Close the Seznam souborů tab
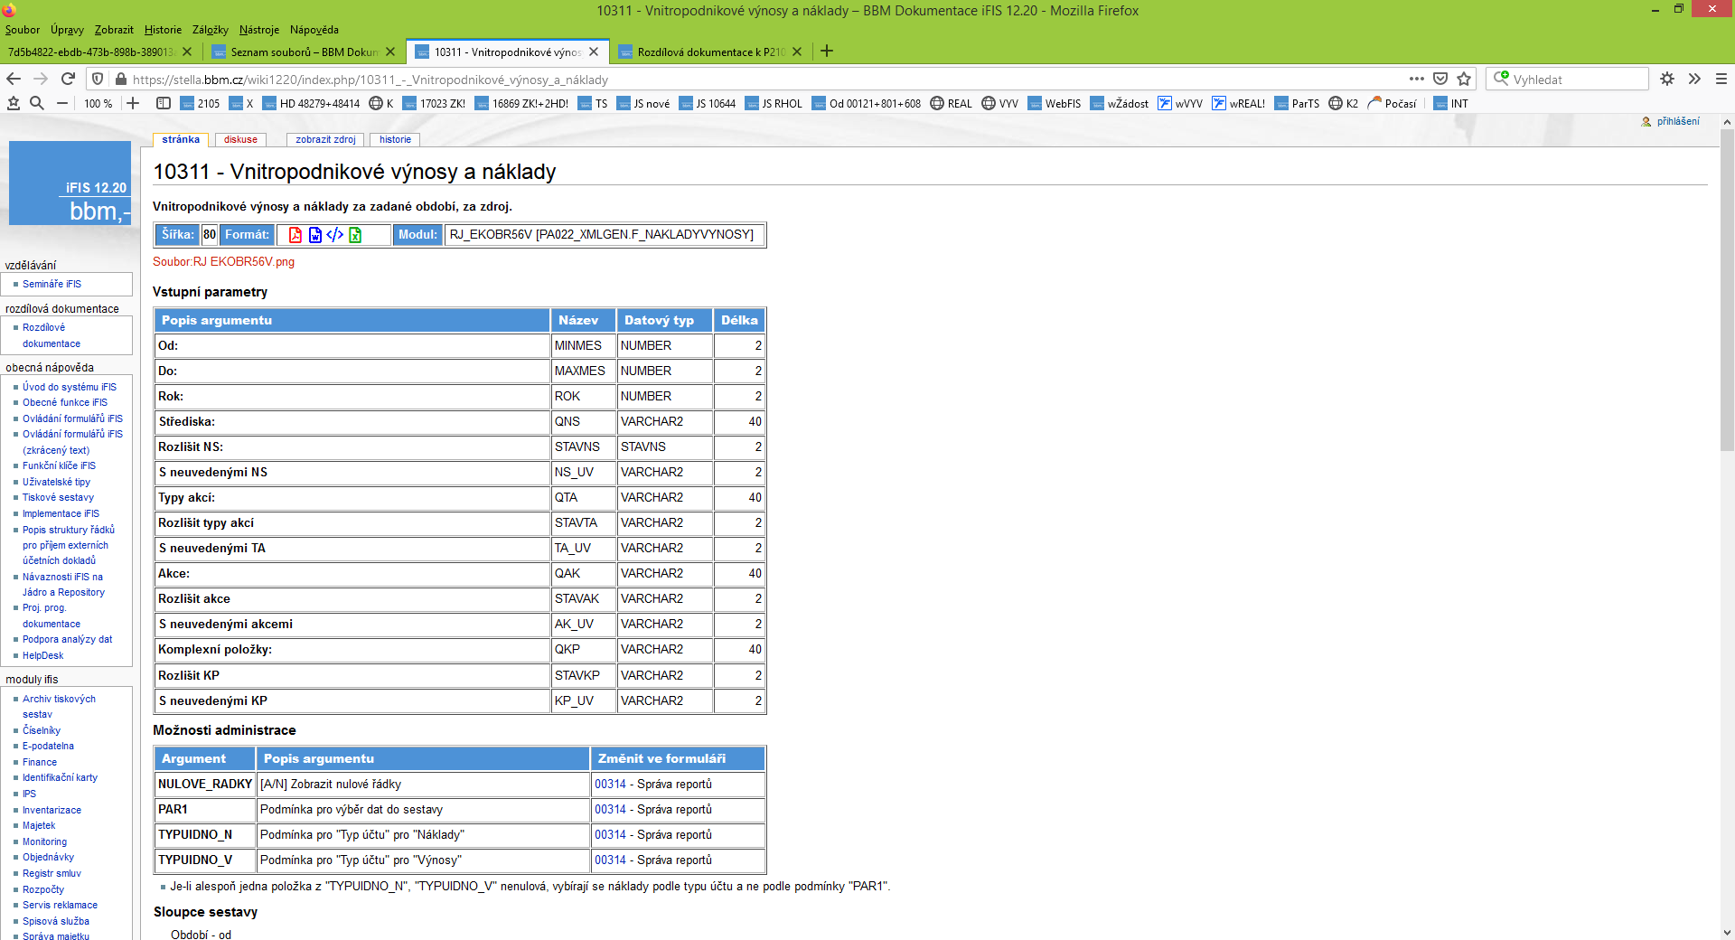Screen dimensions: 1735x940 (390, 52)
